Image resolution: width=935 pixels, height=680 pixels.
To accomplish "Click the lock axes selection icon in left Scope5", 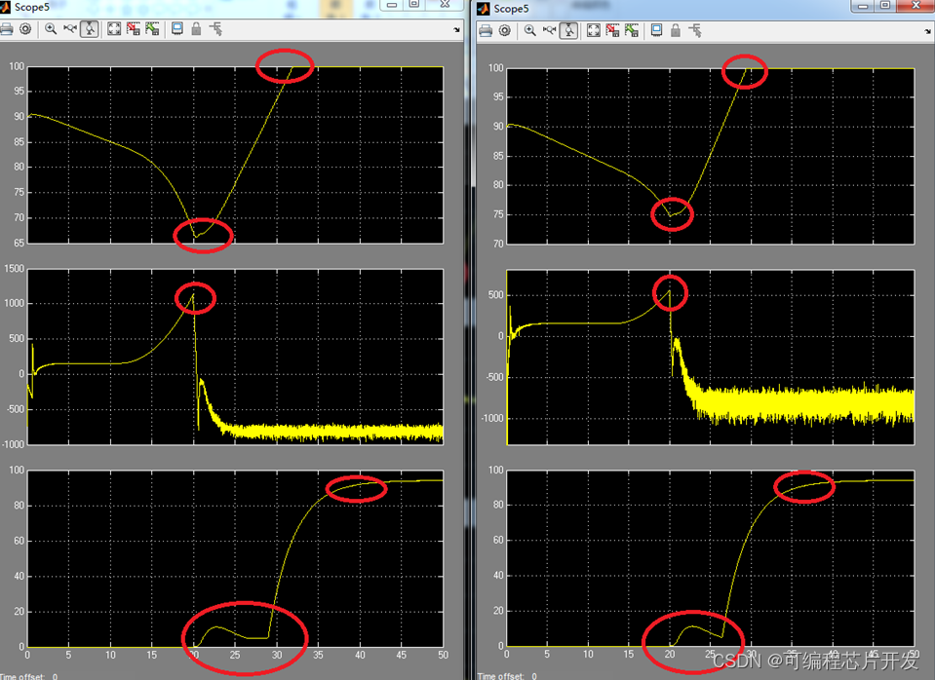I will [196, 28].
